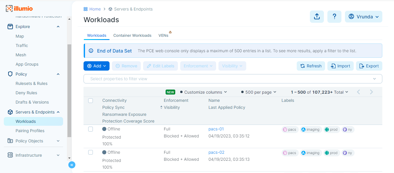Open App Groups in the sidebar
The width and height of the screenshot is (394, 173).
pos(27,64)
